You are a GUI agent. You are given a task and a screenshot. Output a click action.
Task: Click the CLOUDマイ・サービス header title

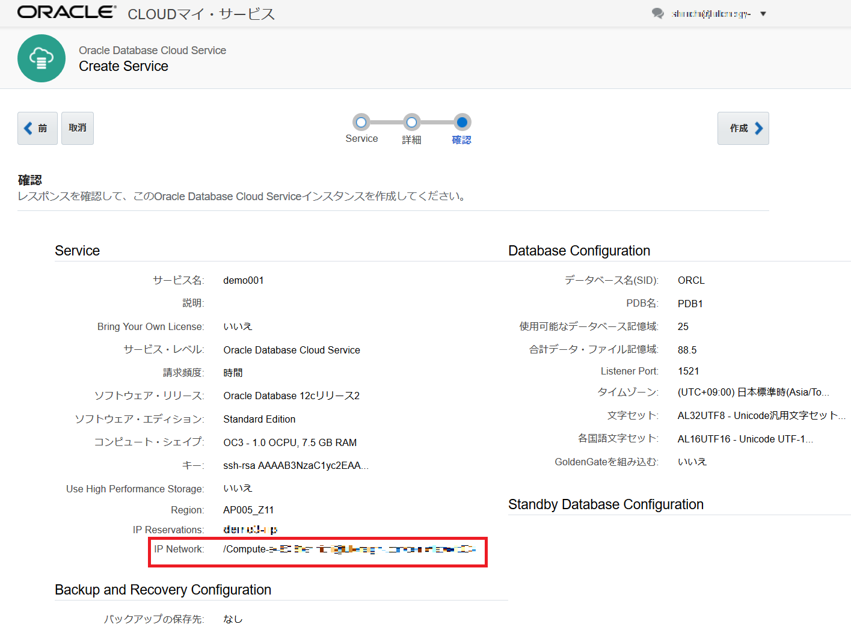(201, 14)
